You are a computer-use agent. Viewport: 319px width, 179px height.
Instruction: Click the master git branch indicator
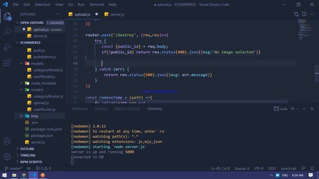13,169
